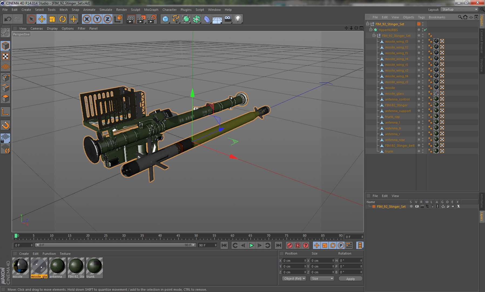Click timeline ruler at frame 45

tap(178, 237)
